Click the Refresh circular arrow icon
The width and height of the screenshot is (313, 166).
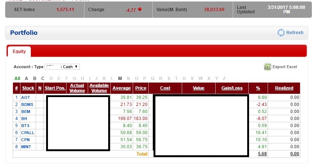281,33
